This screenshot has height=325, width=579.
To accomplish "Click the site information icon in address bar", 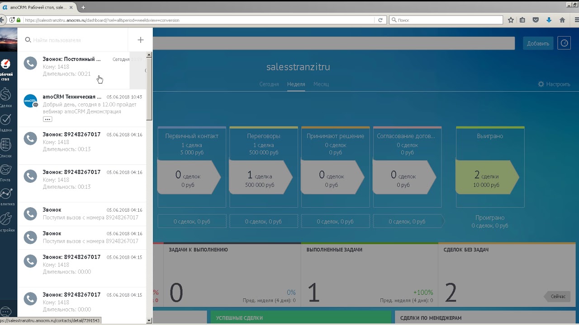I will pos(12,20).
